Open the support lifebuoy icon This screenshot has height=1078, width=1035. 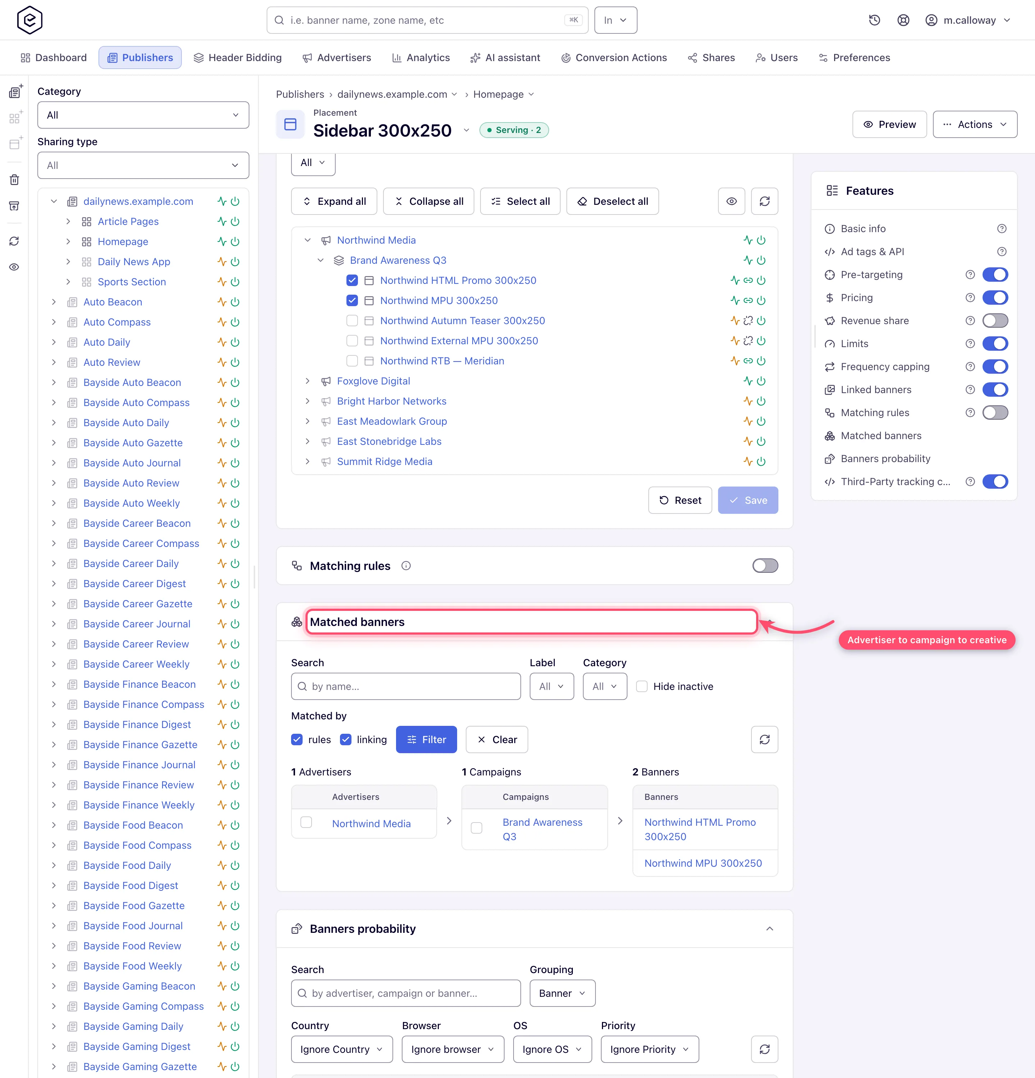coord(903,20)
